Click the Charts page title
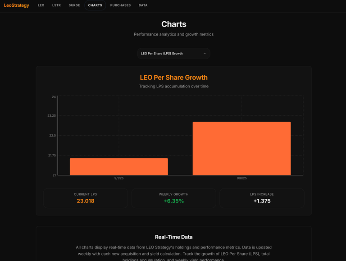Screen dimensions: 346x261 click(x=173, y=24)
